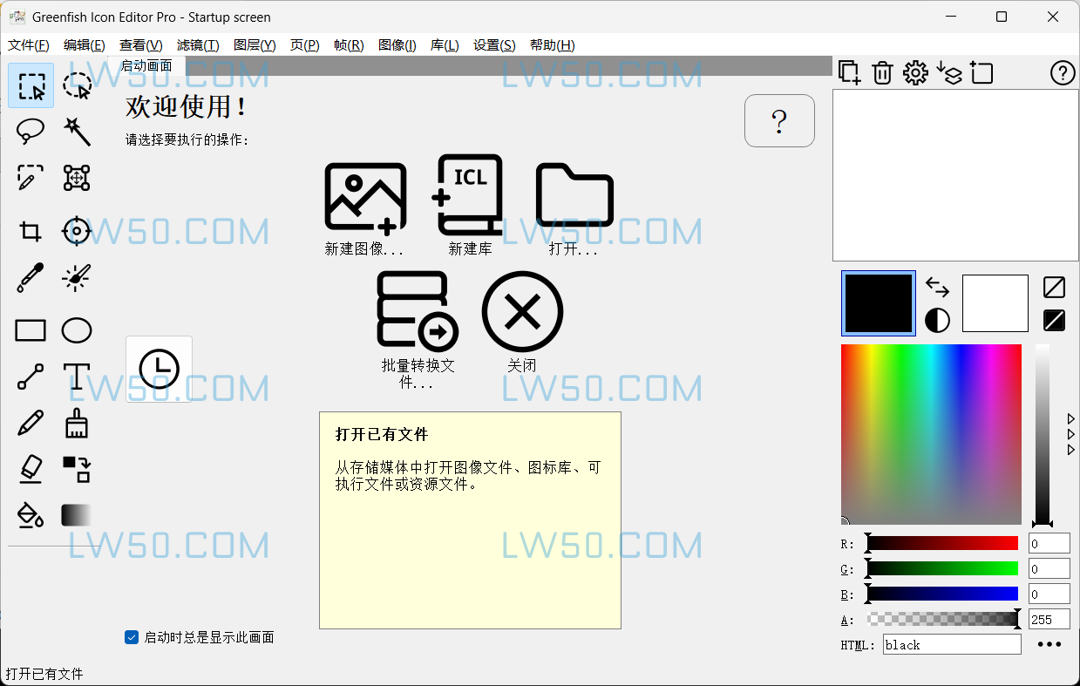Select the Crop tool
1080x686 pixels.
30,231
